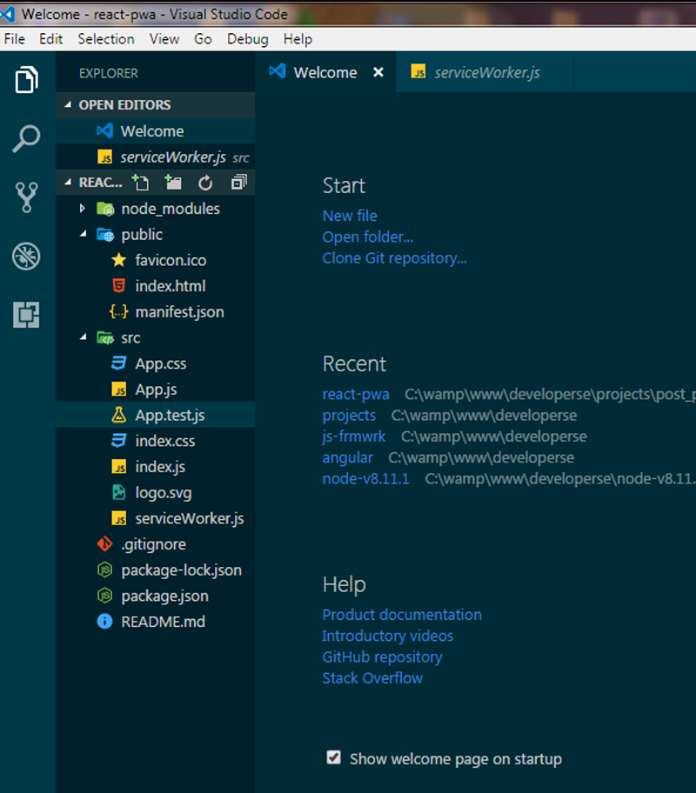696x793 pixels.
Task: Open the Extensions view
Action: [26, 315]
